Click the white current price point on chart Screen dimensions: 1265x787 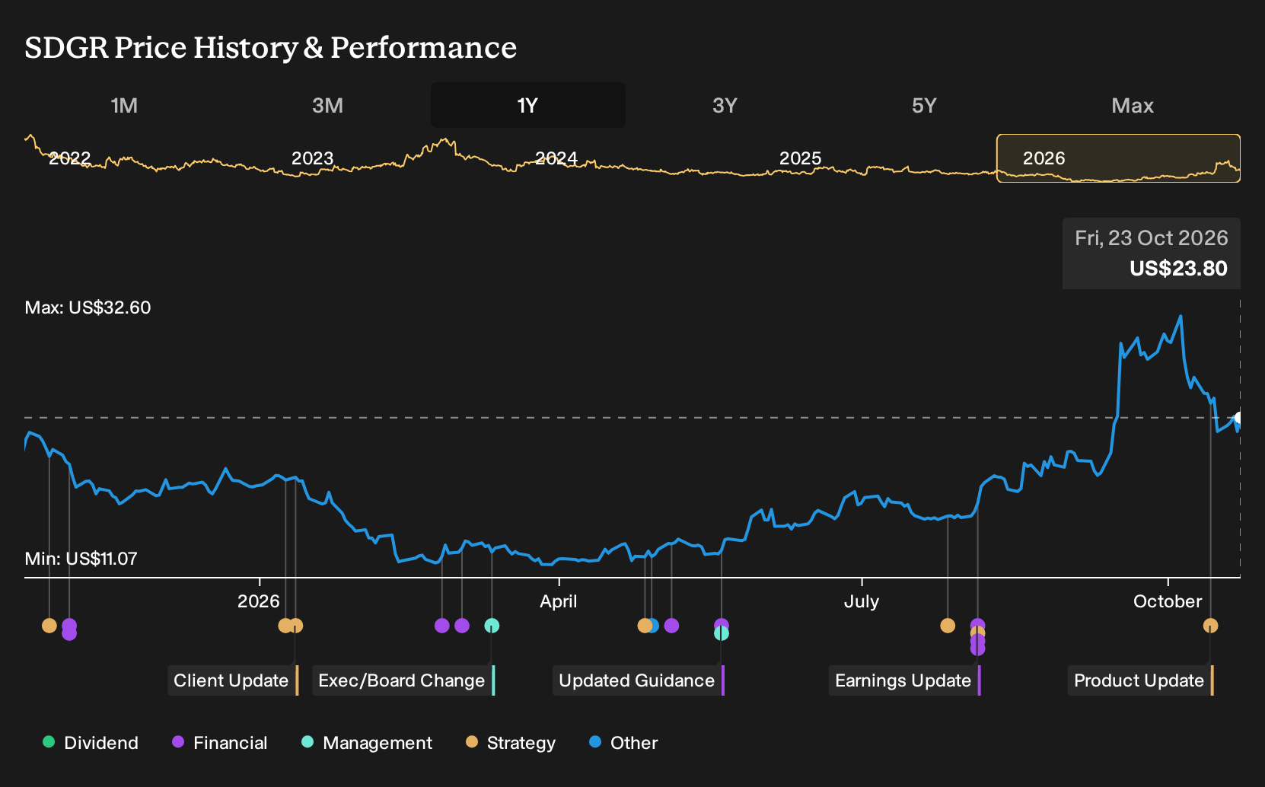click(1238, 418)
